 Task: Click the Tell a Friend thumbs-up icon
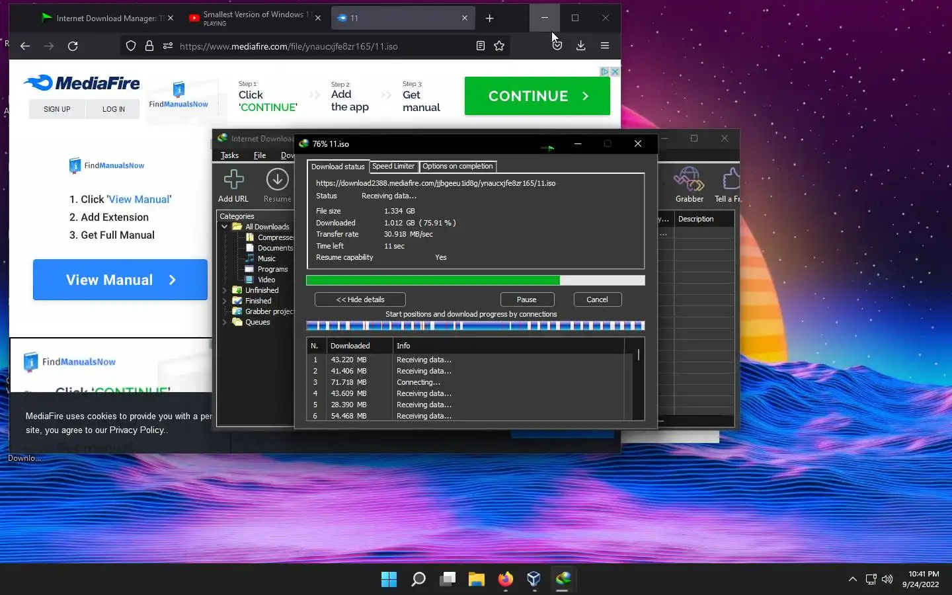pos(731,179)
